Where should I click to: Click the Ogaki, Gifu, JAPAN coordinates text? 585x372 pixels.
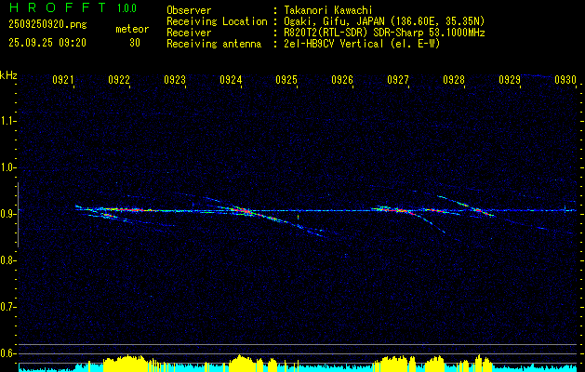384,21
